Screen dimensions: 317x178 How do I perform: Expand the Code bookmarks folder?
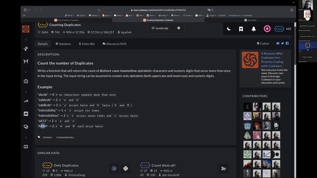pos(81,15)
